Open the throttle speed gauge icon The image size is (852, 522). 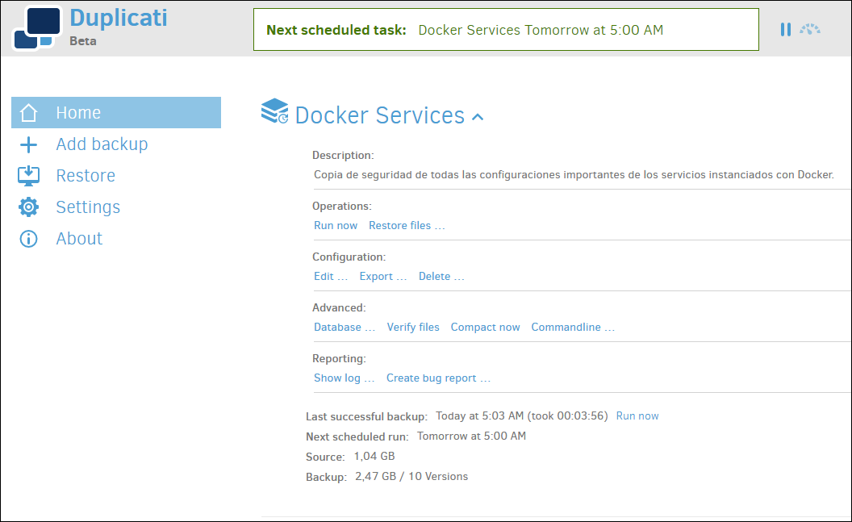[x=809, y=29]
